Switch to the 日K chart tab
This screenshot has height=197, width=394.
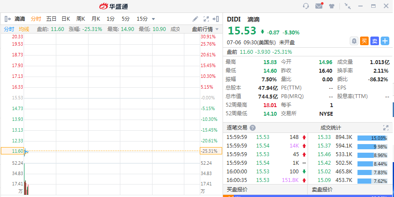pyautogui.click(x=66, y=19)
